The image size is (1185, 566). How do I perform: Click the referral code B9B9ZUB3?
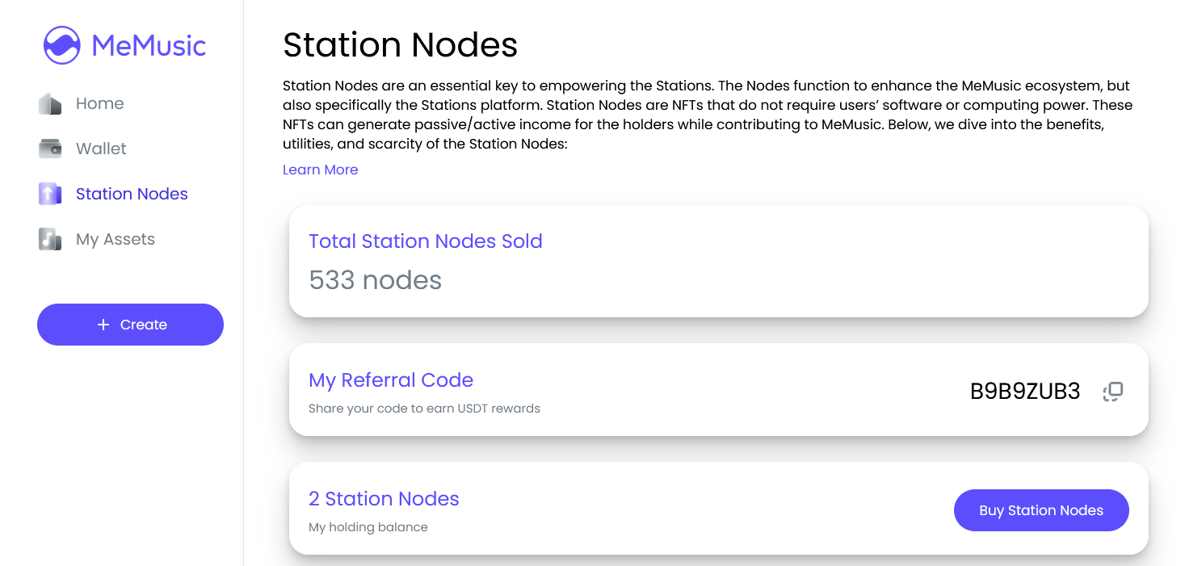pyautogui.click(x=1024, y=392)
